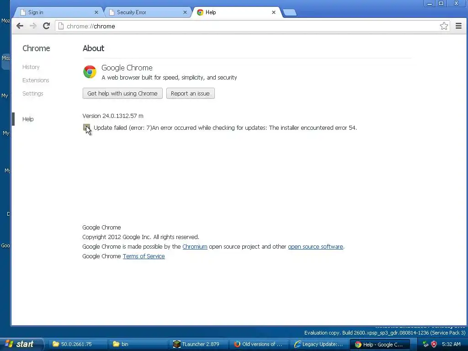
Task: Switch to TLauncher 2.879 in taskbar
Action: point(197,344)
